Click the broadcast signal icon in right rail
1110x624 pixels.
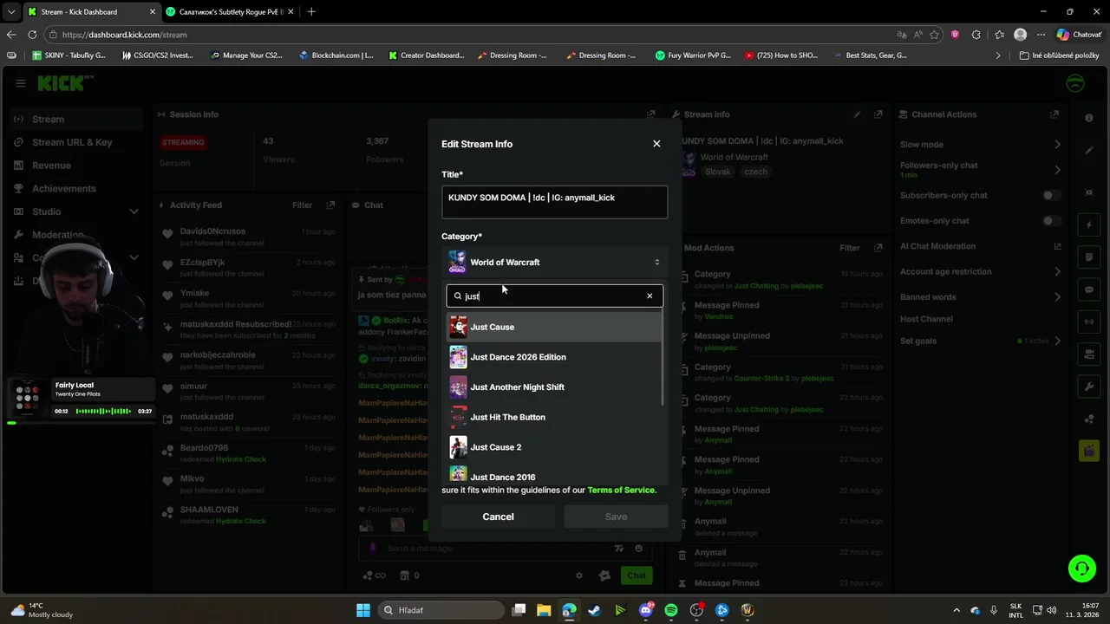1089,322
